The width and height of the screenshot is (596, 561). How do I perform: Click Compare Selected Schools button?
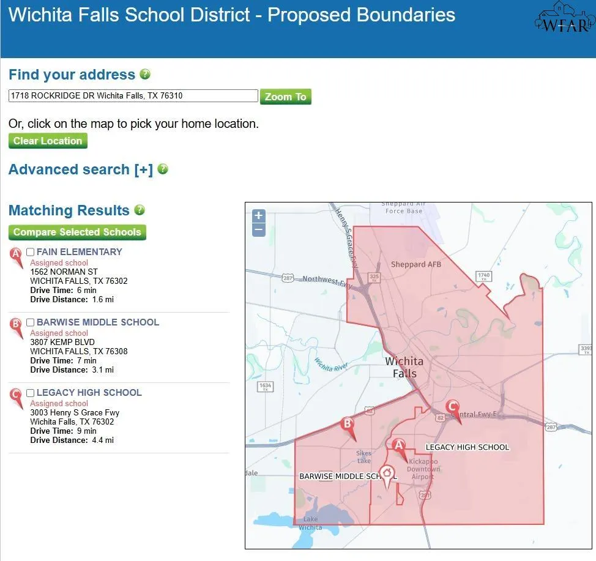(77, 232)
